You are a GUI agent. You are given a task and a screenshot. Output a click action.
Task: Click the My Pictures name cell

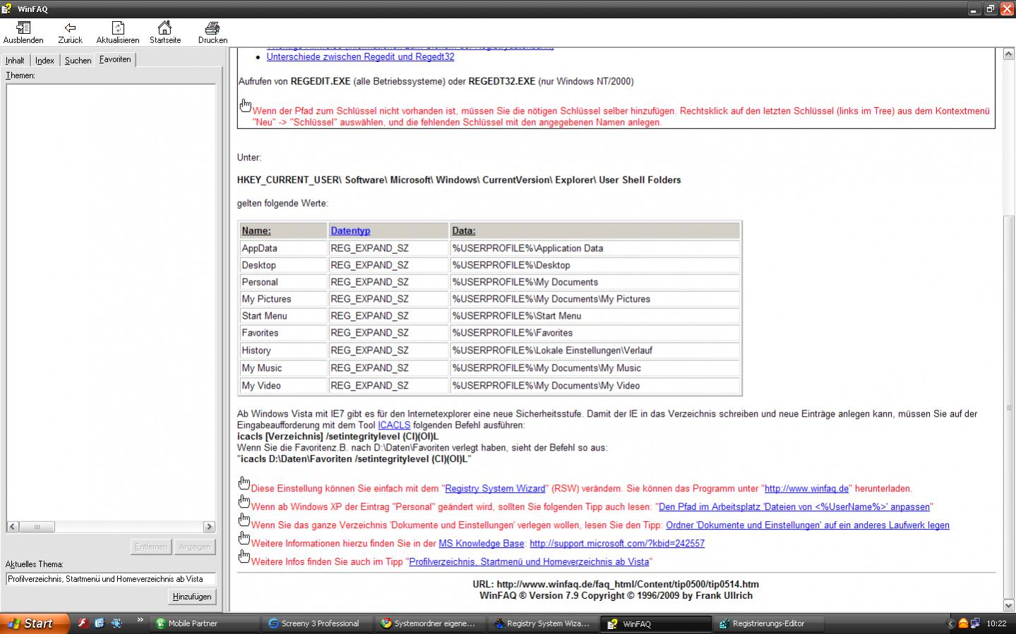[283, 299]
